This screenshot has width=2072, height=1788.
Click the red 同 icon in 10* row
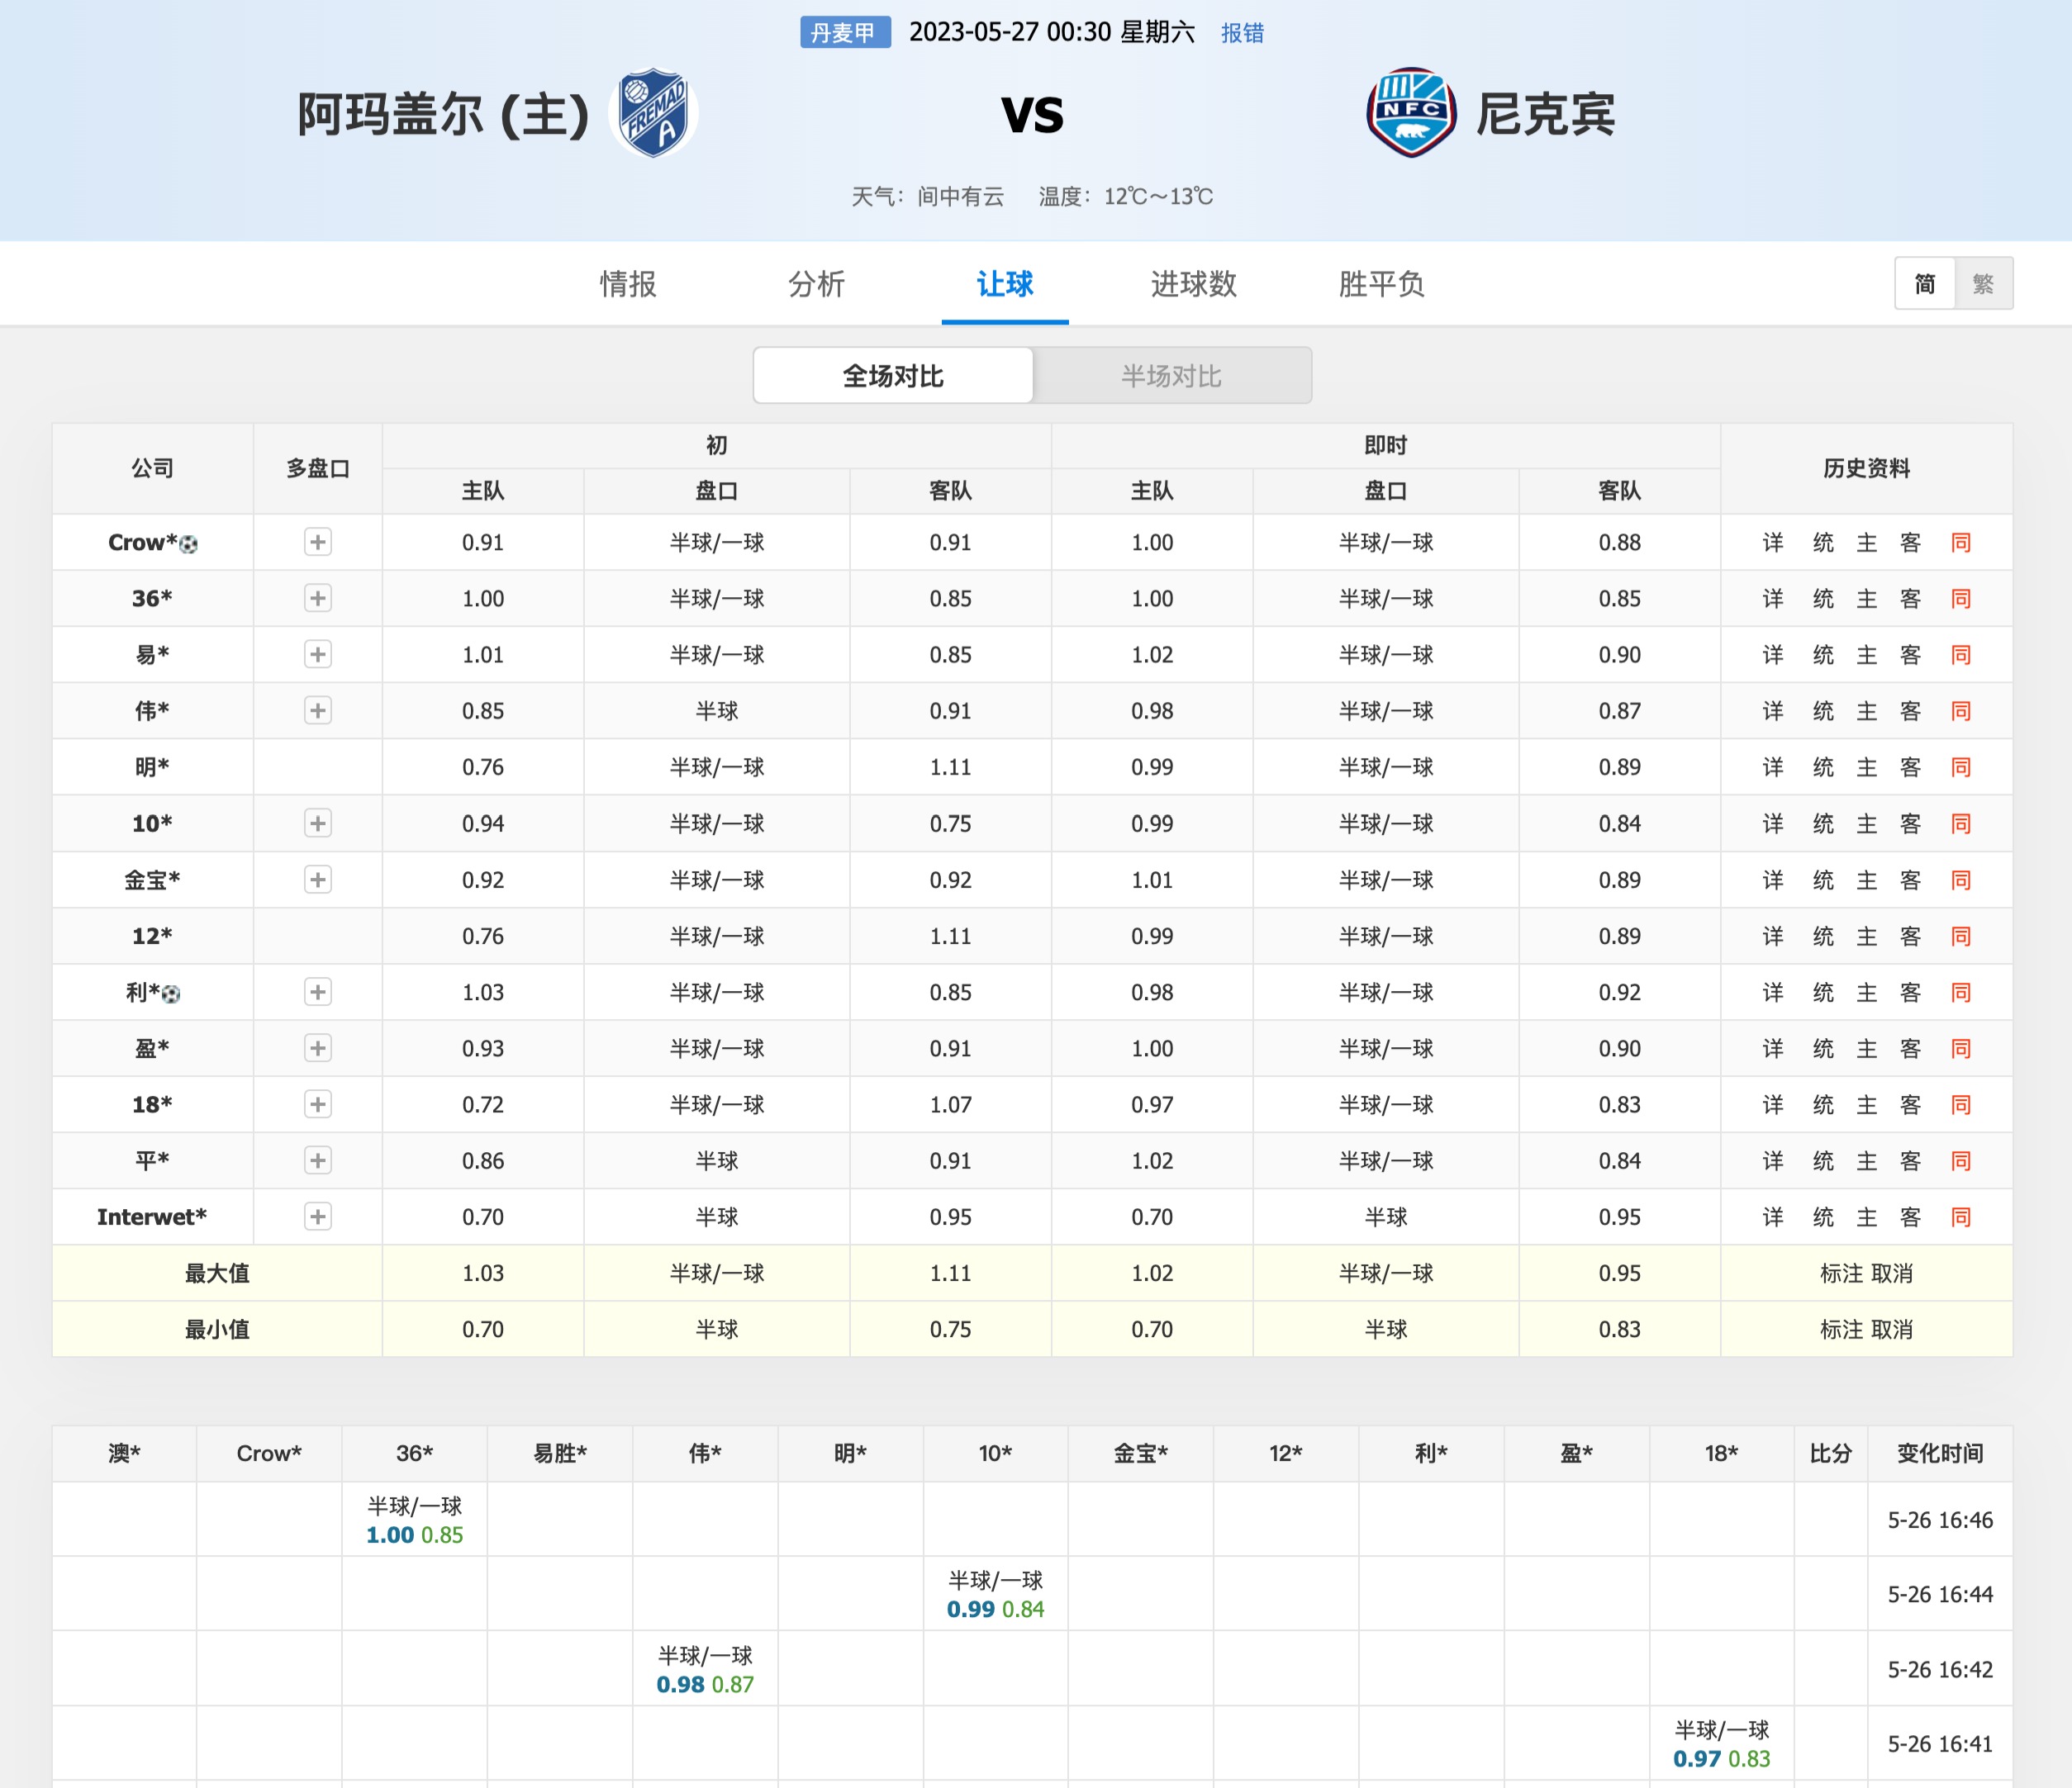coord(1960,823)
